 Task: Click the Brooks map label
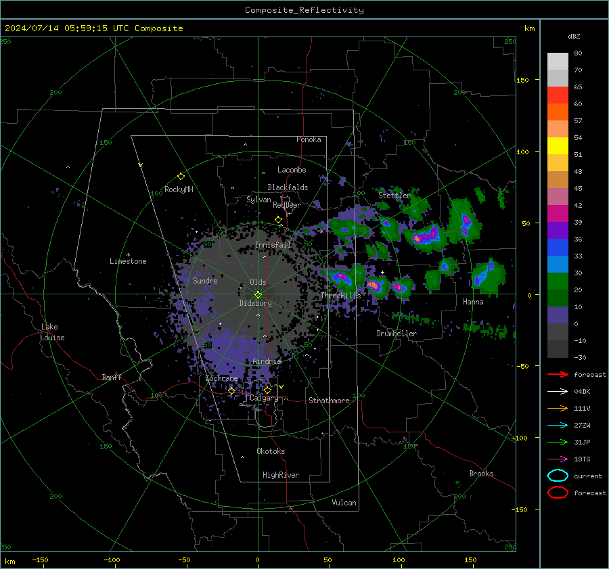tap(481, 474)
